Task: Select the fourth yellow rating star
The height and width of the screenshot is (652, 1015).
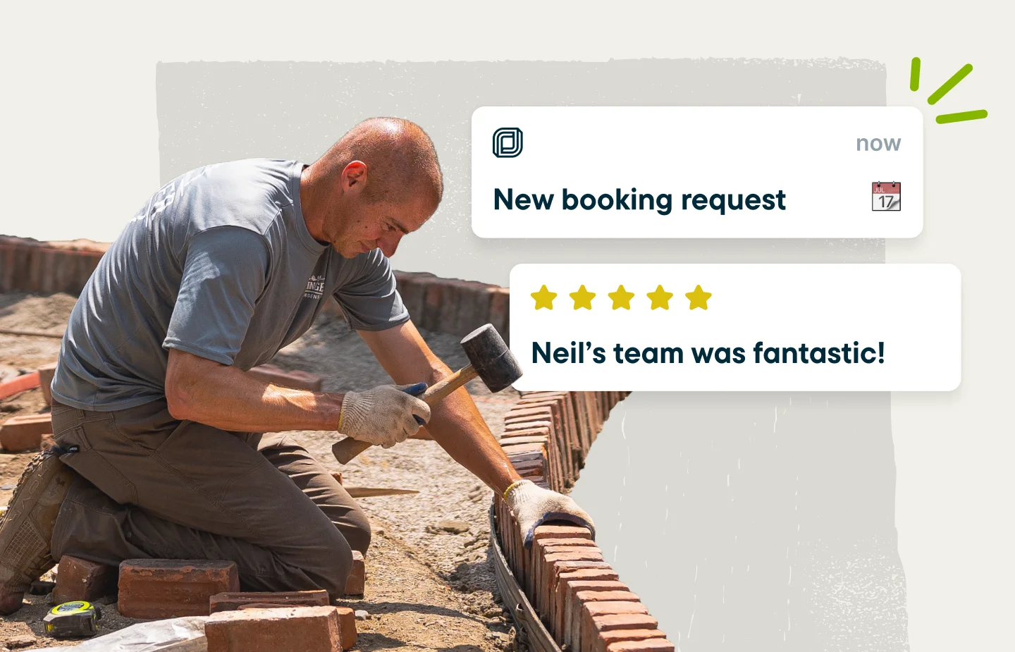Action: coord(660,297)
